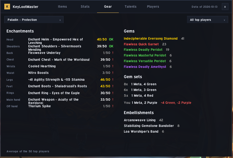Click the Head slot label
Image resolution: width=233 pixels, height=158 pixels.
point(10,40)
